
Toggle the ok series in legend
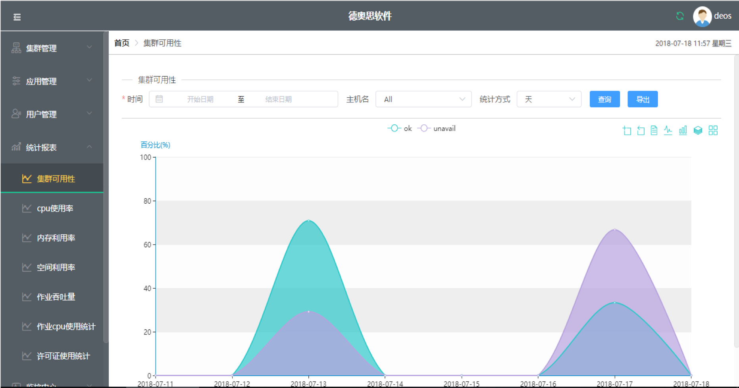tap(400, 128)
